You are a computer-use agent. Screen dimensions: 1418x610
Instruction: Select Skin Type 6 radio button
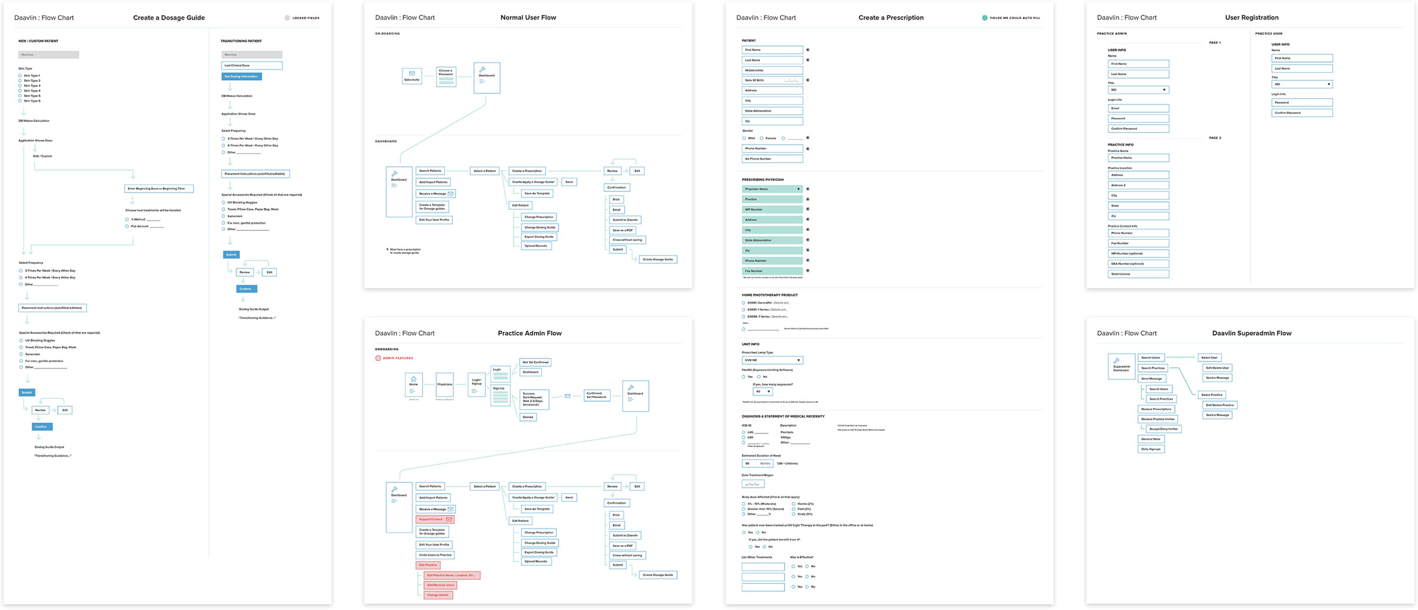tap(20, 101)
